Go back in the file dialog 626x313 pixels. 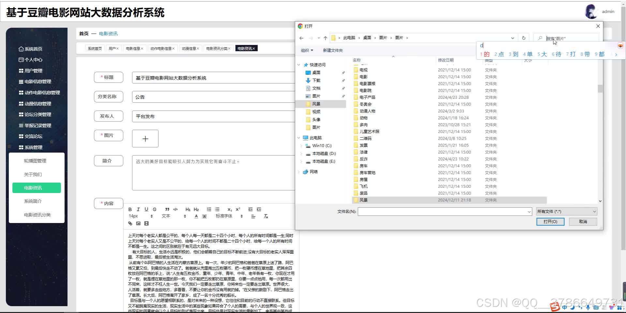pyautogui.click(x=301, y=38)
